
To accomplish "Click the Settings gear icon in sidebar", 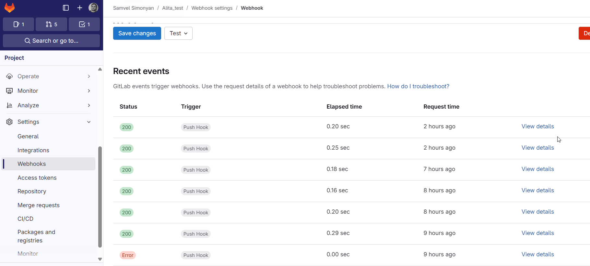I will (x=9, y=122).
